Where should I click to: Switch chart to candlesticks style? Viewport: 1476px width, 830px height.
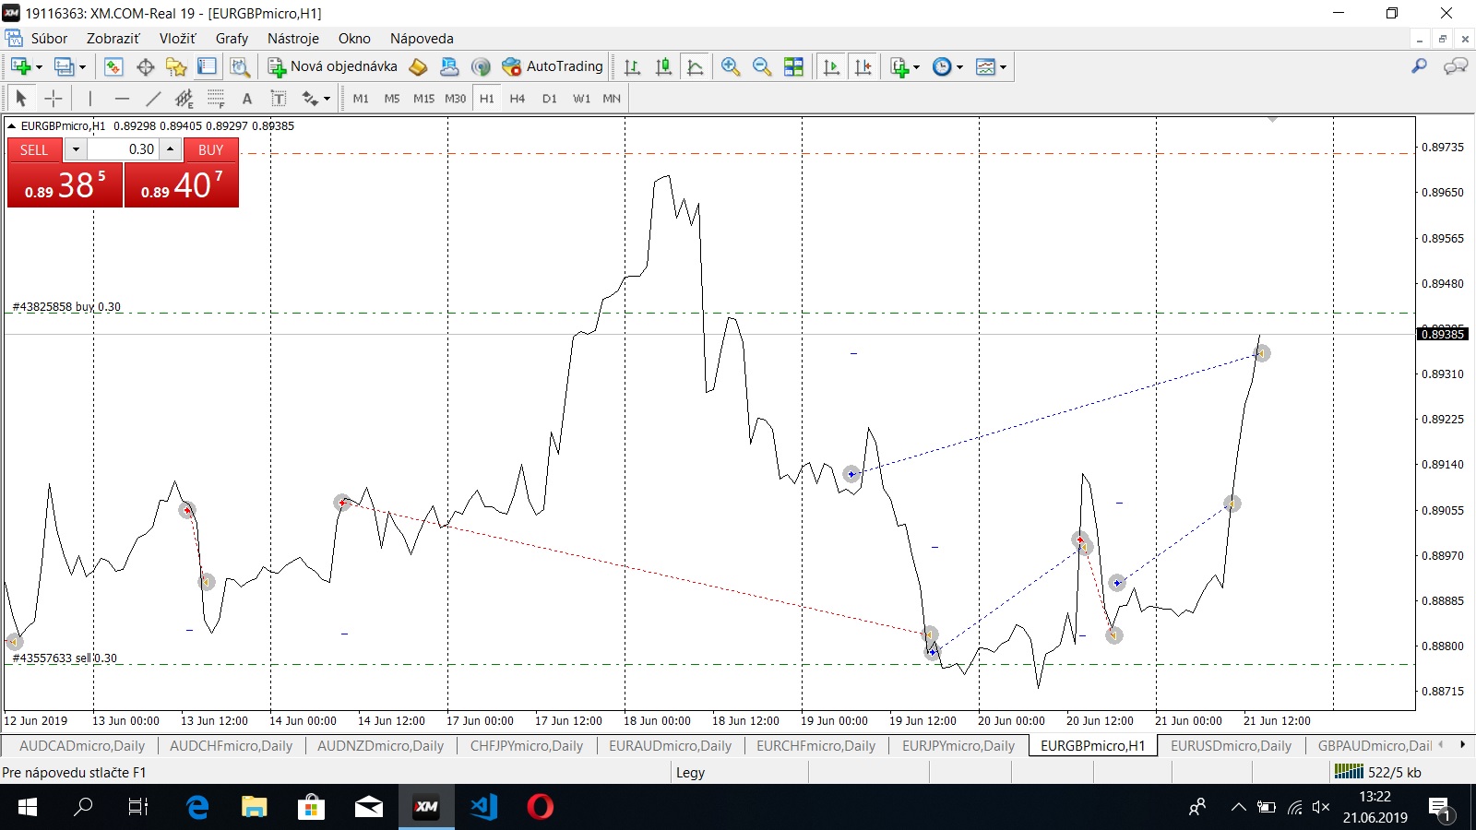pos(663,66)
